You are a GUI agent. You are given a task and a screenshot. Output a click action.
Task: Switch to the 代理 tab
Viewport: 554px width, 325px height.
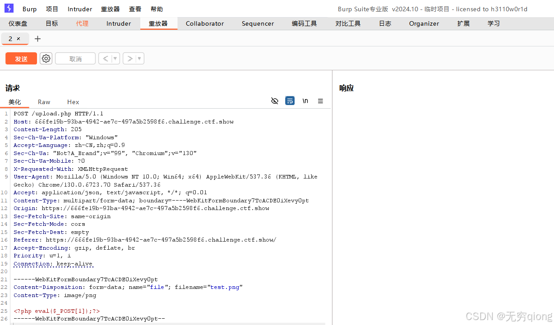[82, 23]
